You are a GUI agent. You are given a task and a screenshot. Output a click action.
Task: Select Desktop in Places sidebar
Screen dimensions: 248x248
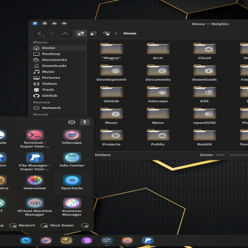click(x=58, y=54)
